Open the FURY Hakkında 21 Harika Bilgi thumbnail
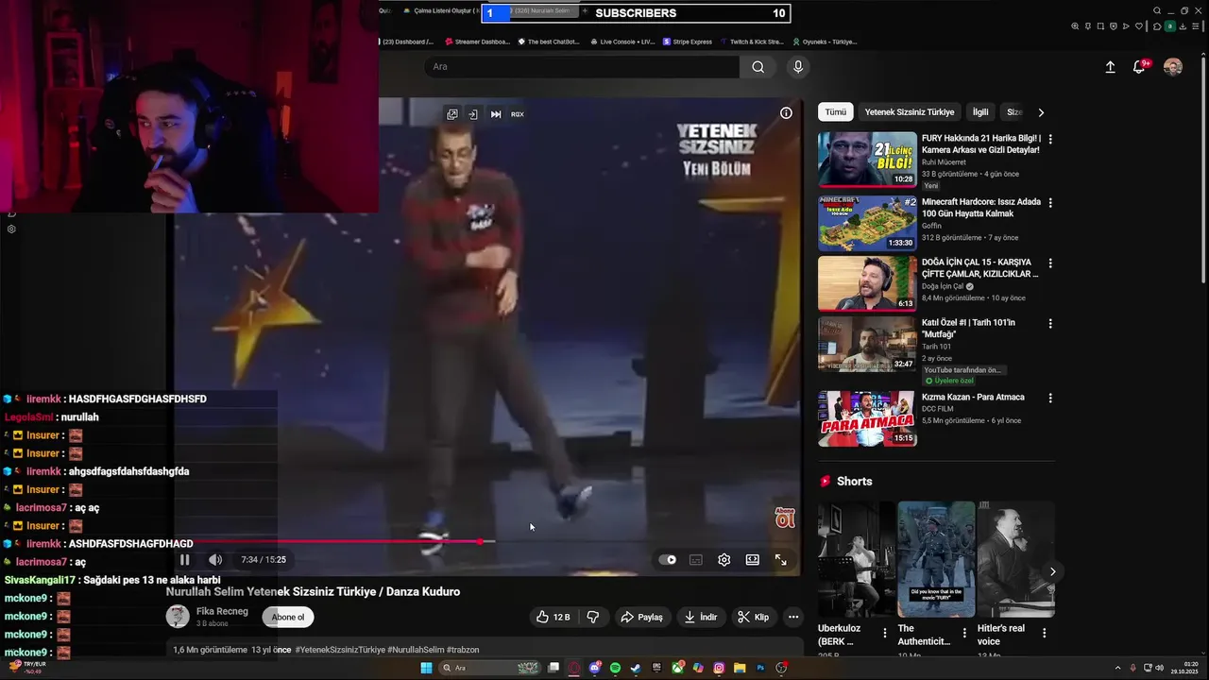 pyautogui.click(x=867, y=160)
